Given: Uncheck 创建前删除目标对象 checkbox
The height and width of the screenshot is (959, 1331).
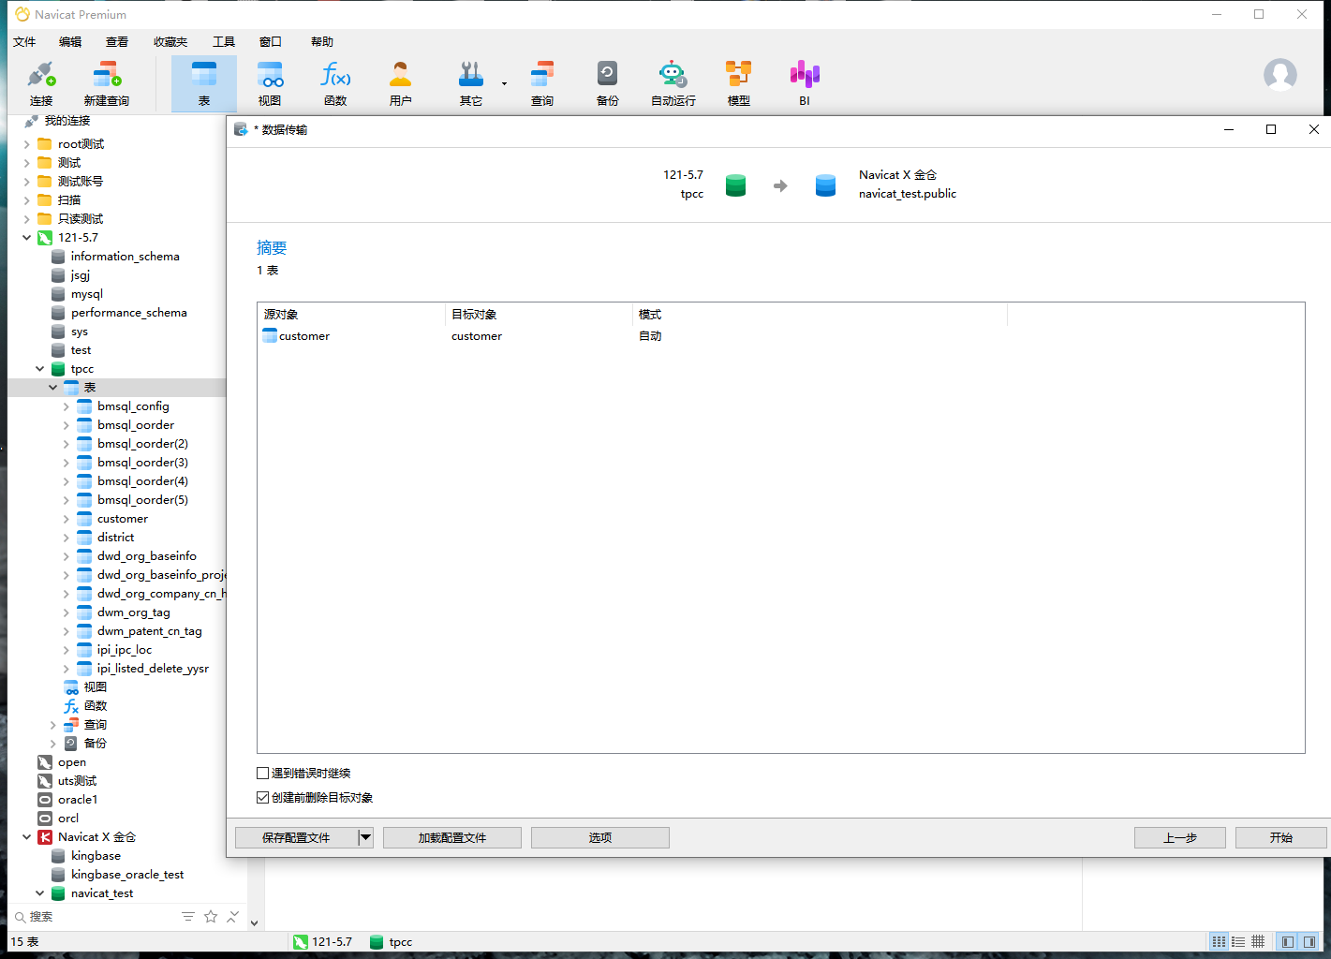Looking at the screenshot, I should (263, 798).
